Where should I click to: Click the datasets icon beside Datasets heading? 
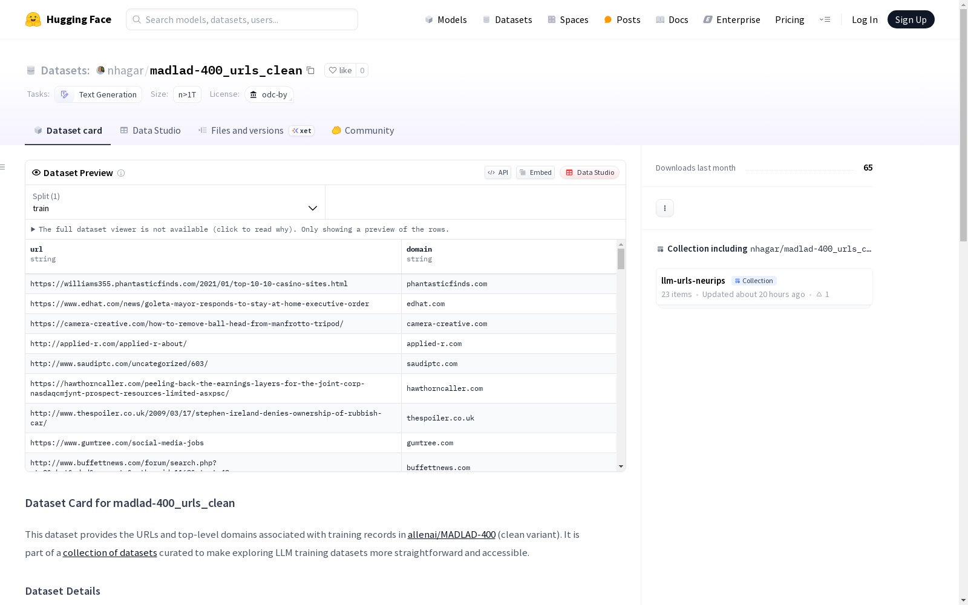(31, 70)
